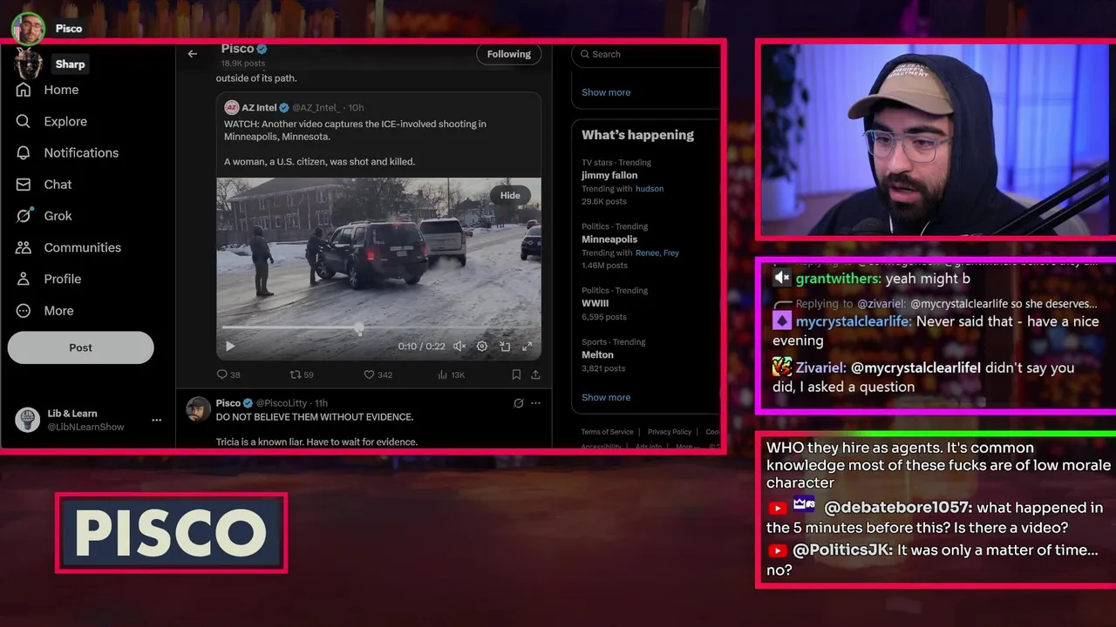Viewport: 1116px width, 627px height.
Task: Click the webcam feed of the streamer
Action: pos(934,139)
